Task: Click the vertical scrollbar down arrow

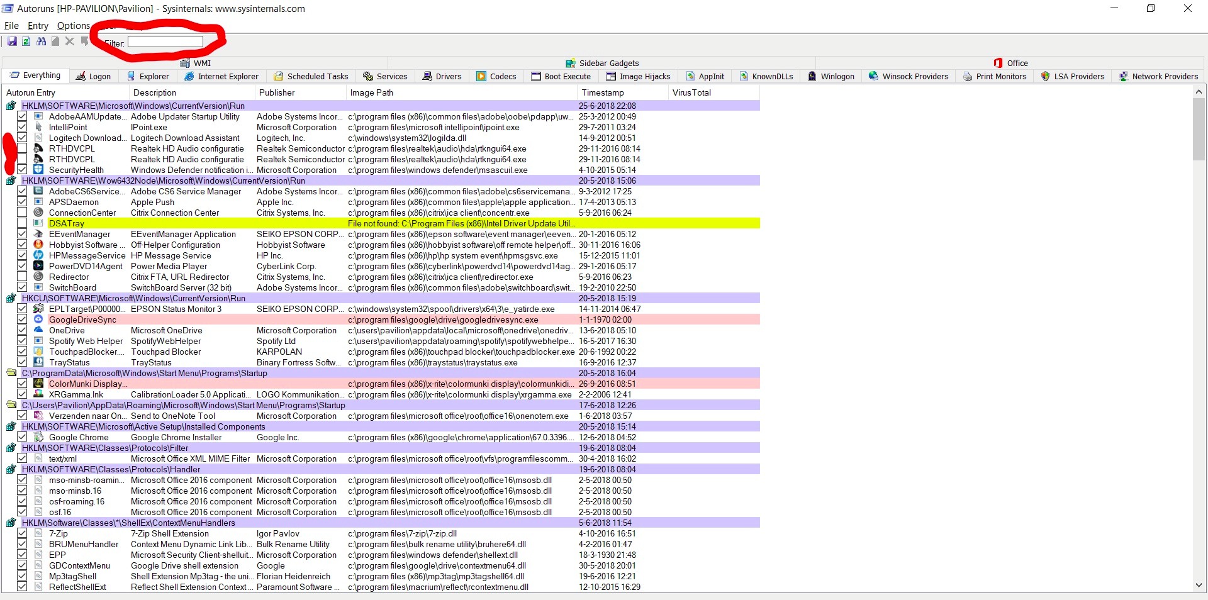Action: [x=1199, y=585]
